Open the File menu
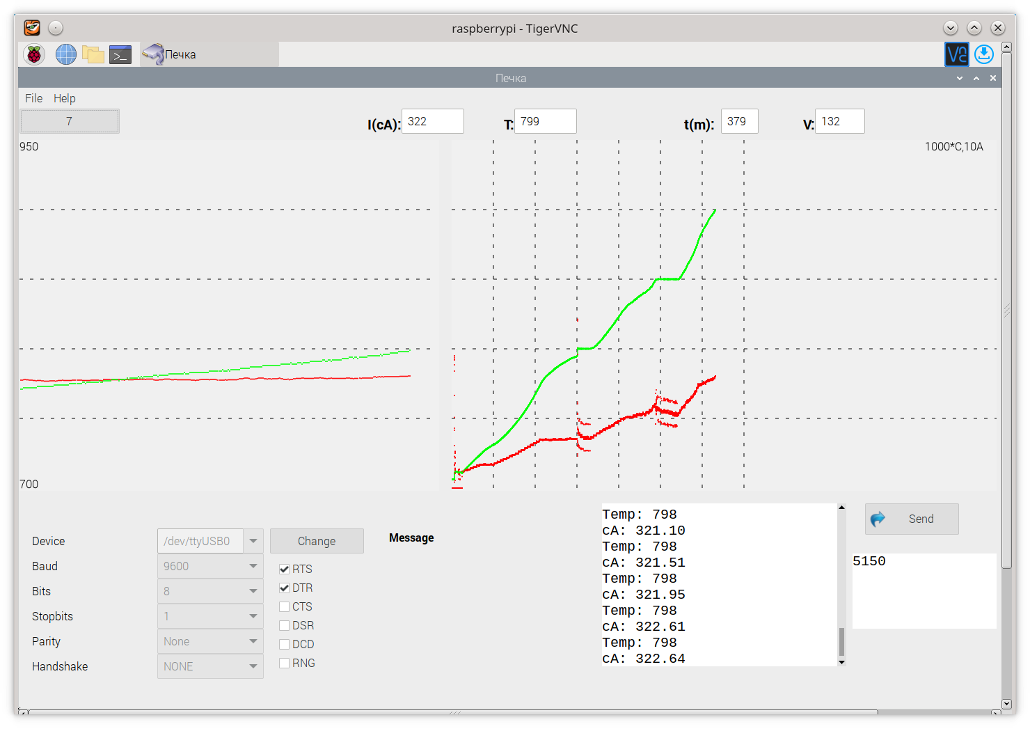 pyautogui.click(x=33, y=98)
